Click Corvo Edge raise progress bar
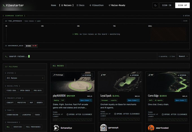The height and width of the screenshot is (132, 192). click(x=168, y=120)
